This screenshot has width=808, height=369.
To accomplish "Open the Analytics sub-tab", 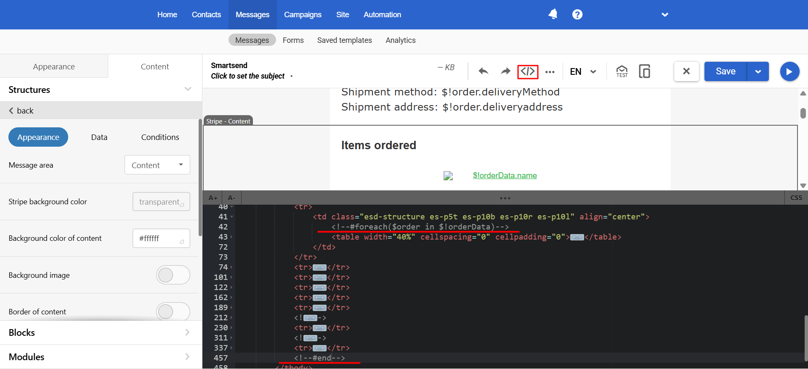I will click(400, 40).
